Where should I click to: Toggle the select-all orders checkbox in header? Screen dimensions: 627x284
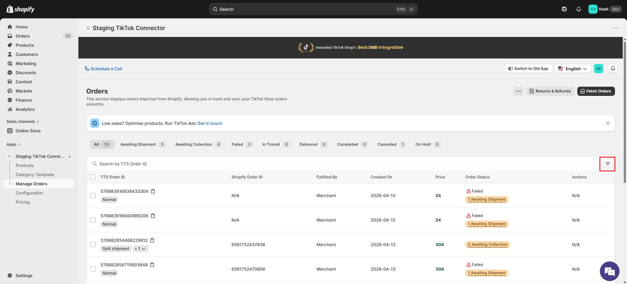click(93, 177)
